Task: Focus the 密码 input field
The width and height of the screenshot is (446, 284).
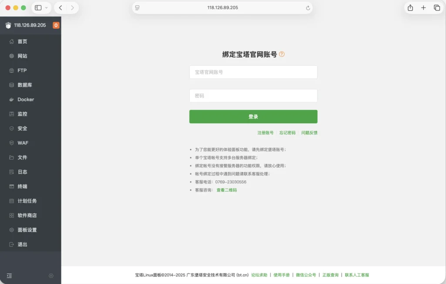Action: click(x=253, y=96)
